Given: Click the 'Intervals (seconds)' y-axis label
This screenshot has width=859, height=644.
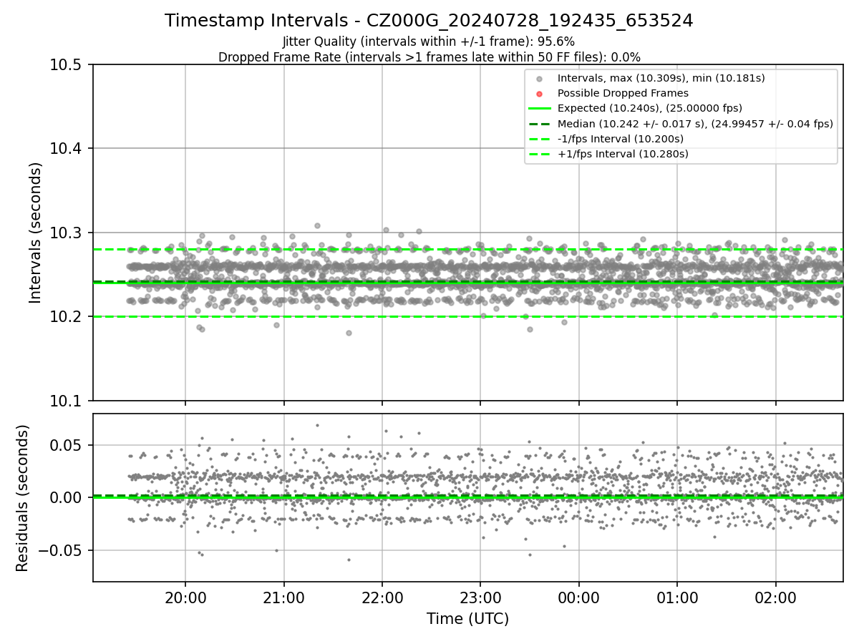Looking at the screenshot, I should pos(36,232).
